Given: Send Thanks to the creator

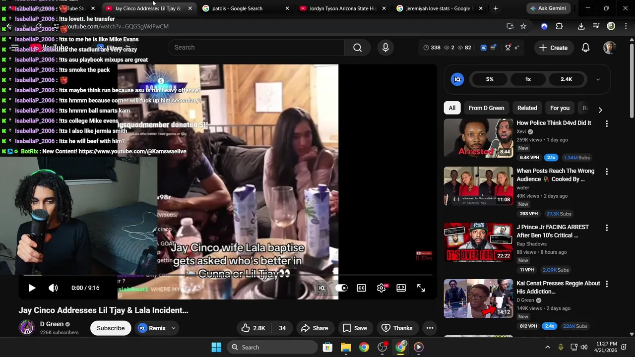Looking at the screenshot, I should [397, 328].
